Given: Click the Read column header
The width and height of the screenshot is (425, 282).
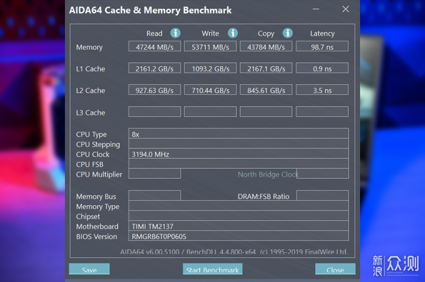Looking at the screenshot, I should (154, 33).
